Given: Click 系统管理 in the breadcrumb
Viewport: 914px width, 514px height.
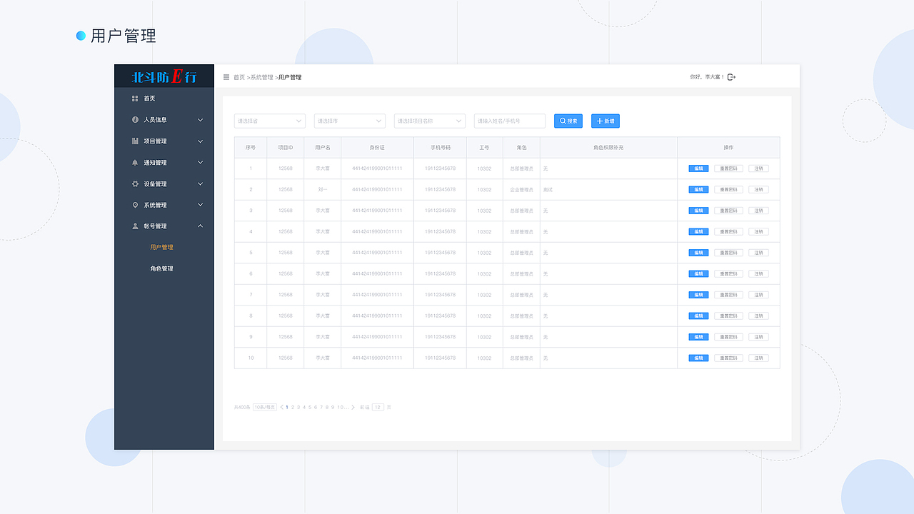Looking at the screenshot, I should 261,77.
